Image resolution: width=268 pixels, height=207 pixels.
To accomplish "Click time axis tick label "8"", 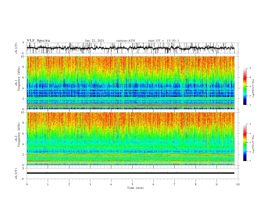I will (196, 184).
